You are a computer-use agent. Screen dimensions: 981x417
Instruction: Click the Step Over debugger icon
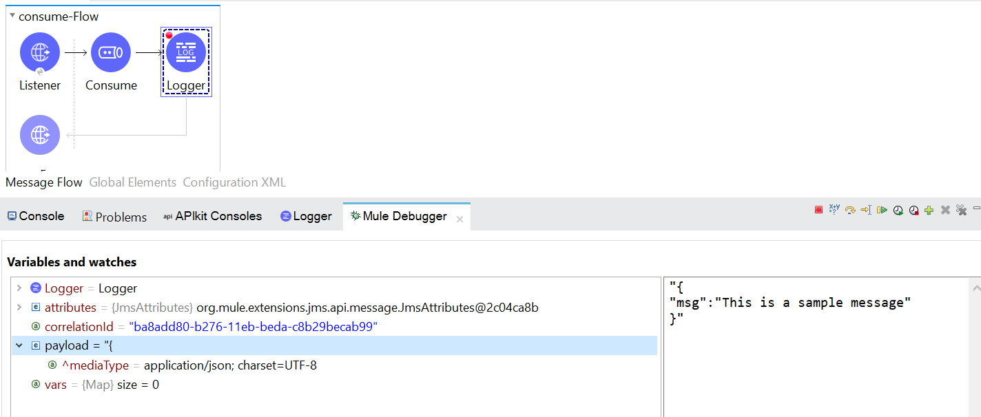[x=849, y=210]
